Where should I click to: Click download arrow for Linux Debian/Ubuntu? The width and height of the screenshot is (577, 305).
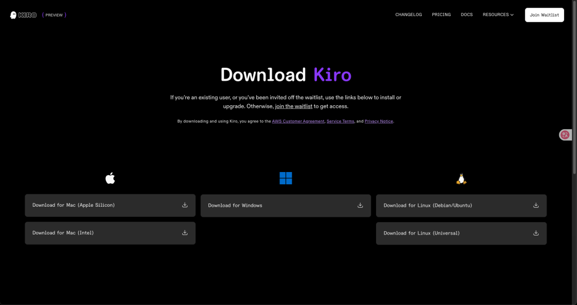[536, 205]
